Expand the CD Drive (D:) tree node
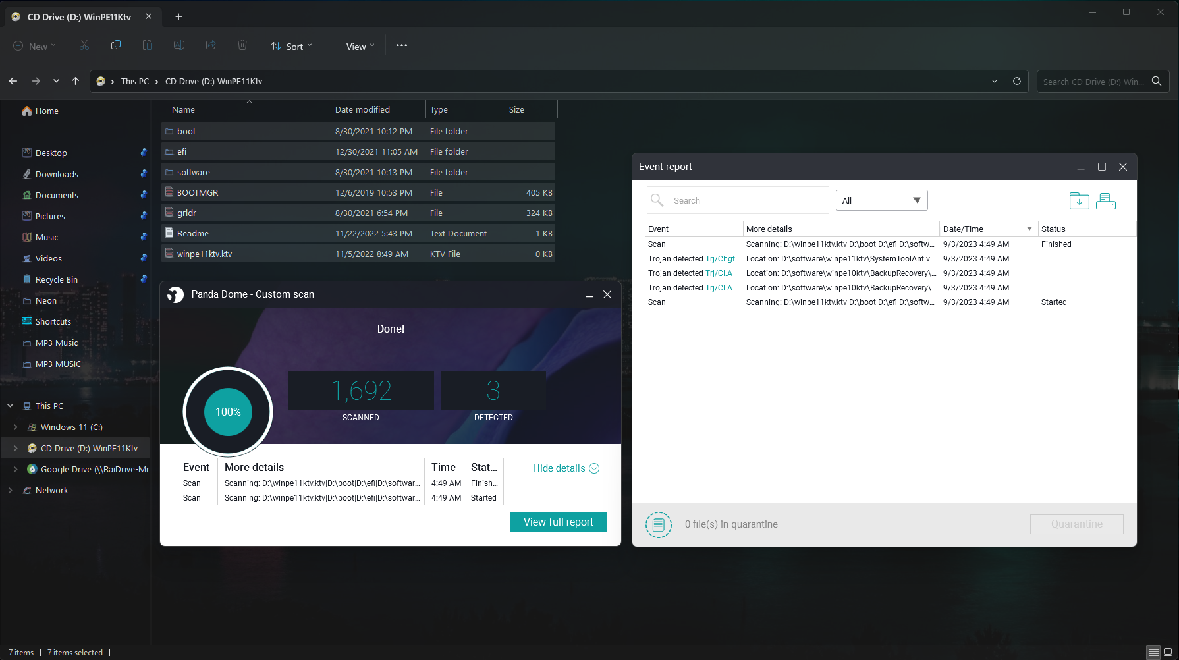Viewport: 1179px width, 660px height. (x=15, y=448)
